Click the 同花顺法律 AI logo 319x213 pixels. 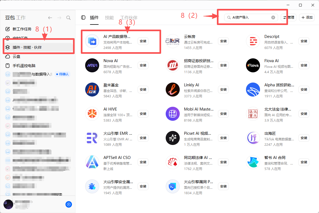(x=172, y=162)
